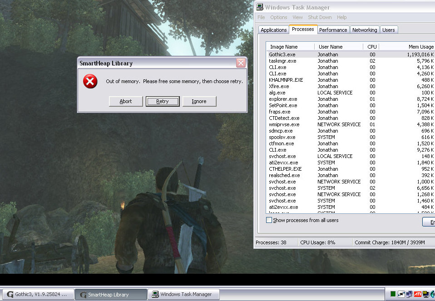
Task: Sort processes by CPU column
Action: (371, 47)
